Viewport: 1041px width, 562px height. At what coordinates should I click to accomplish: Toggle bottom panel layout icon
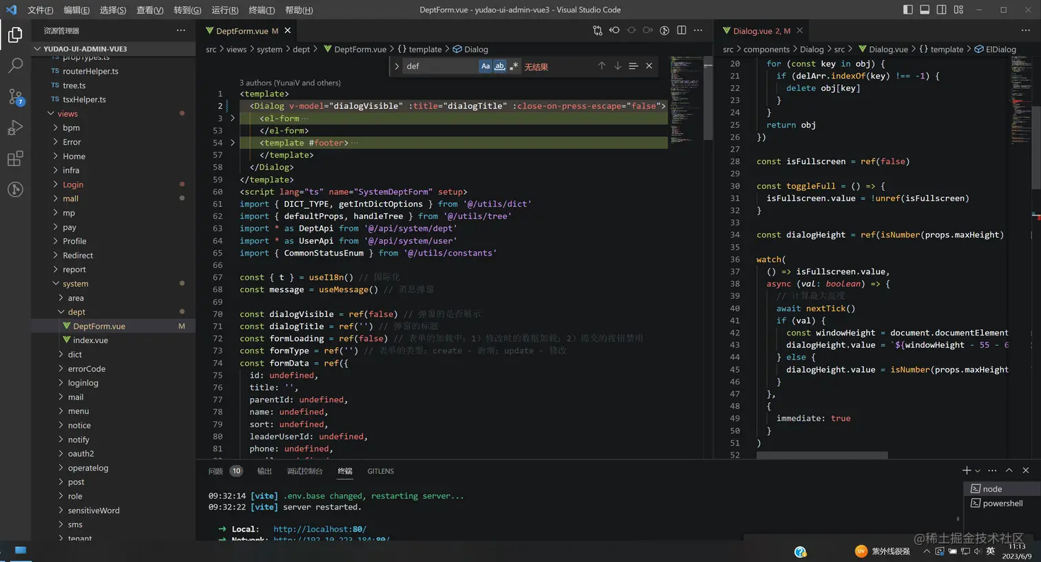click(x=925, y=10)
